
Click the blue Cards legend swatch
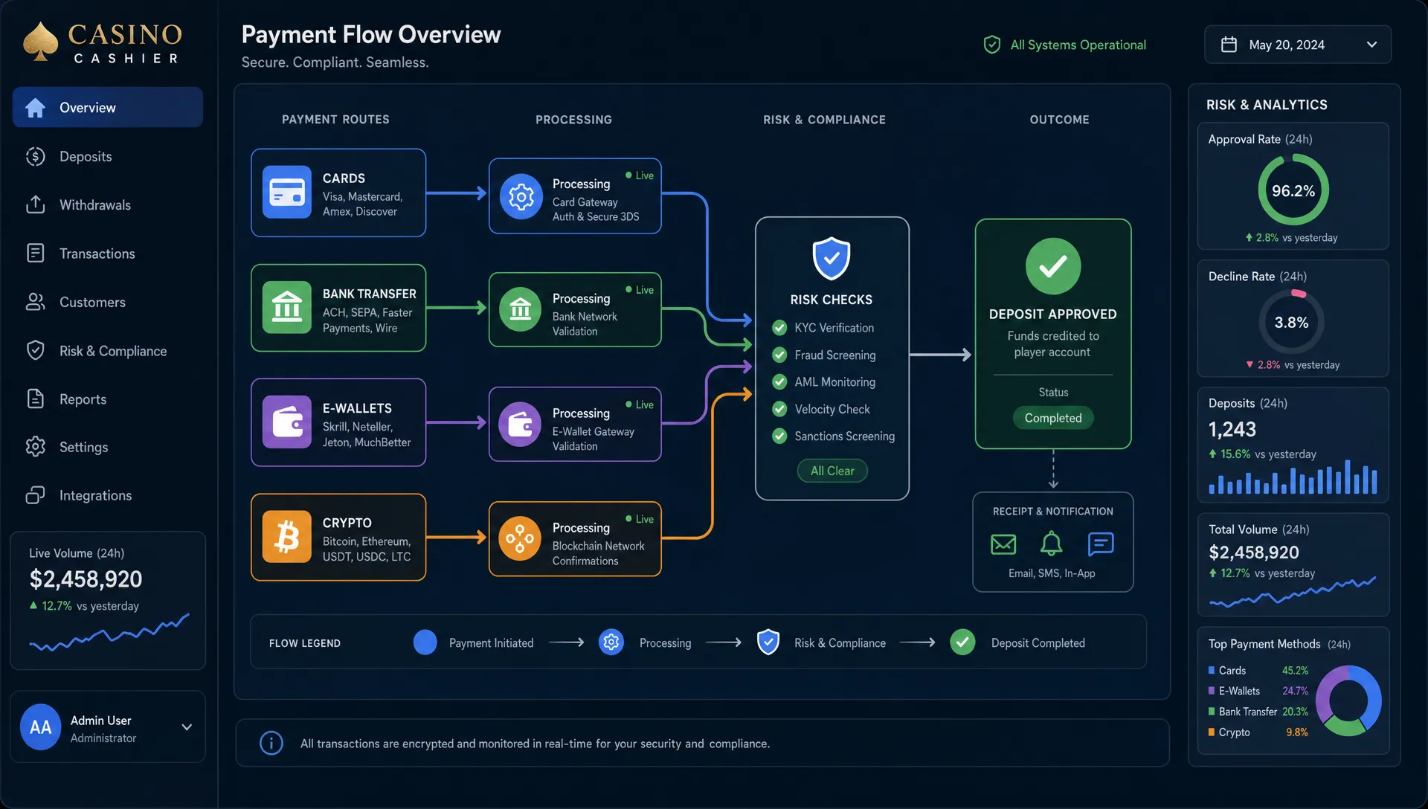[x=1212, y=671]
